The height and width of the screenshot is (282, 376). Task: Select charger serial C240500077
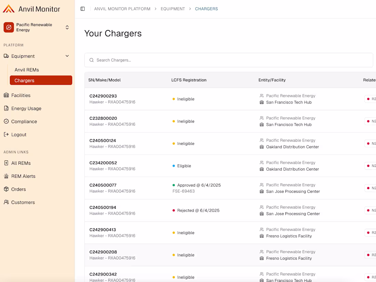coord(103,185)
